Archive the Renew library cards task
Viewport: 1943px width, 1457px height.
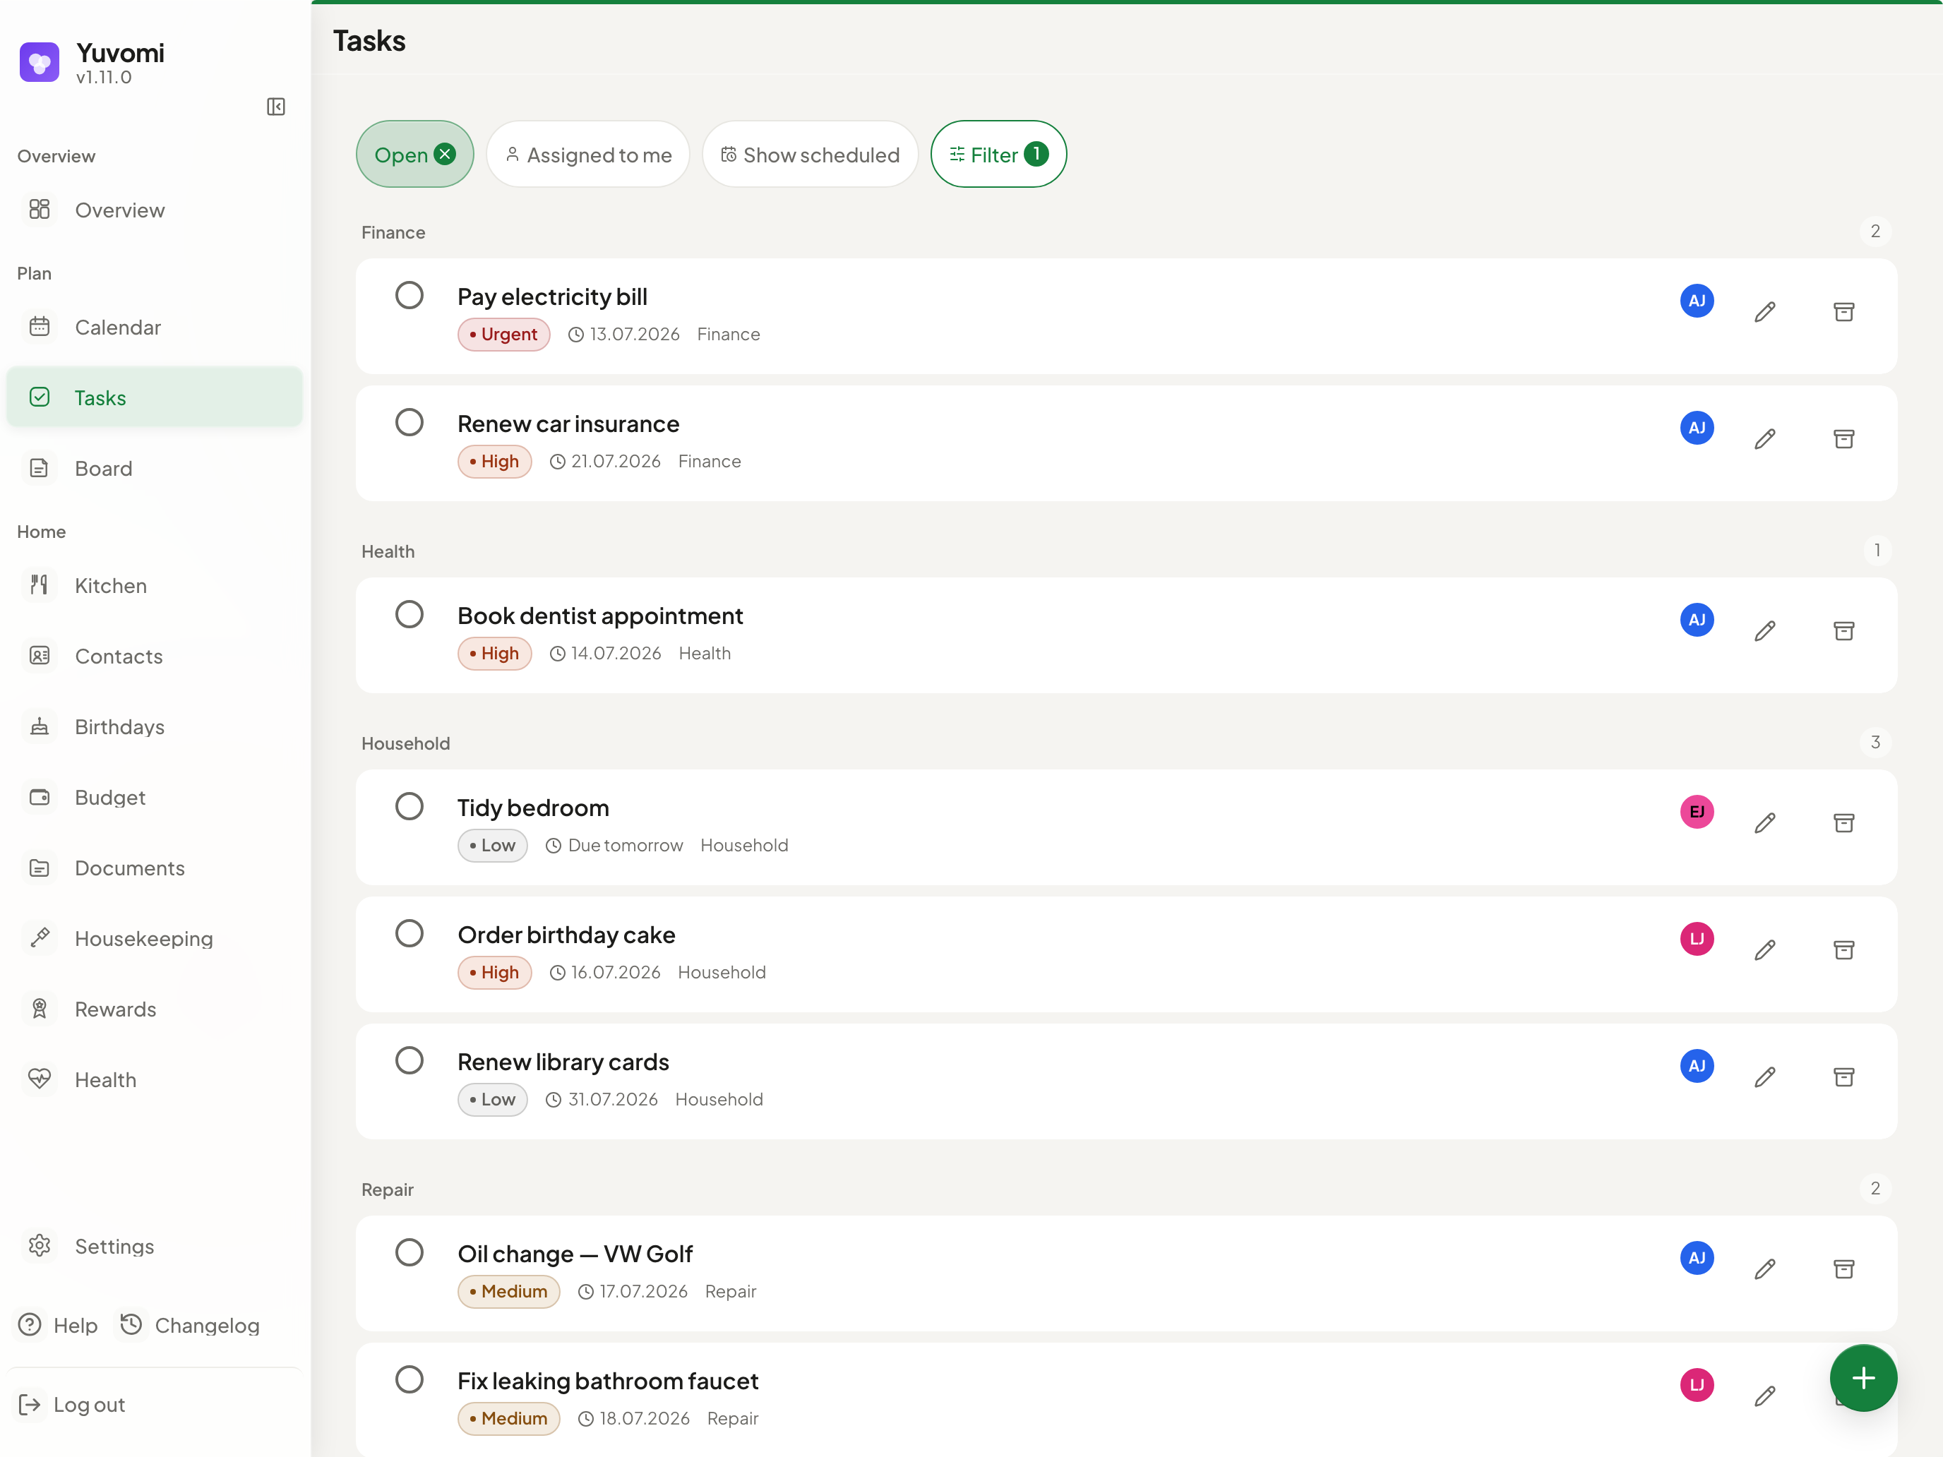pyautogui.click(x=1843, y=1077)
